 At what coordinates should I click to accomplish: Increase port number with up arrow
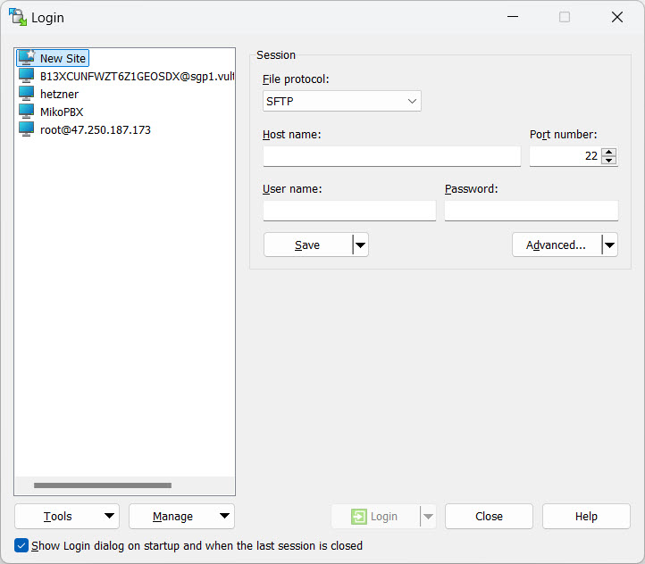(x=609, y=152)
